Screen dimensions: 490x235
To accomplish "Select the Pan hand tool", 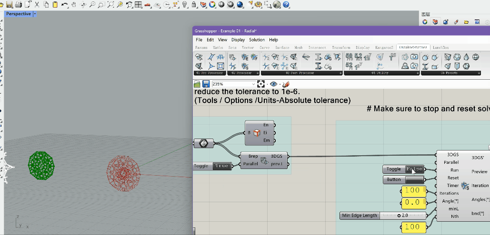I will (x=74, y=4).
